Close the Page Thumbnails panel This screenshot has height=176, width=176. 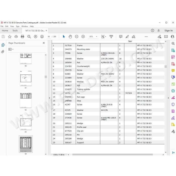[x=44, y=43]
